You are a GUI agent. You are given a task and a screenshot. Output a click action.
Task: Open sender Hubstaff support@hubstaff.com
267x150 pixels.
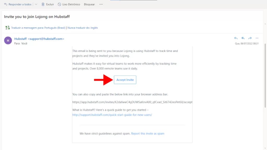coord(39,39)
